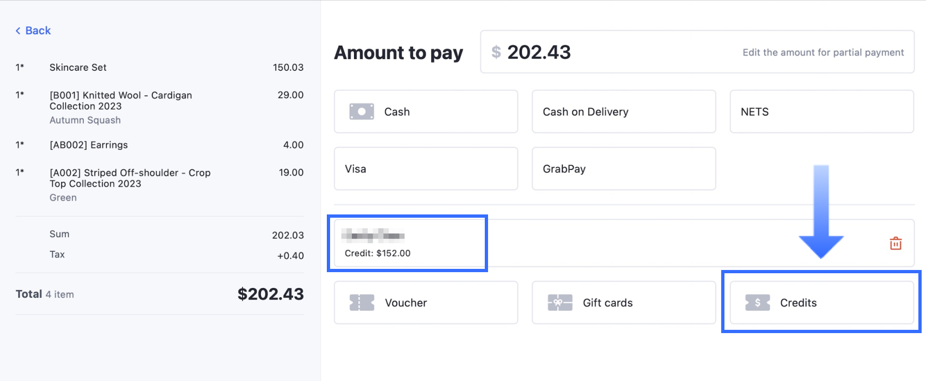
Task: Select Cash payment method
Action: (x=425, y=112)
